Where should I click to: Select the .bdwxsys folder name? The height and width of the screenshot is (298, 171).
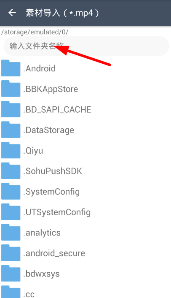click(x=41, y=274)
